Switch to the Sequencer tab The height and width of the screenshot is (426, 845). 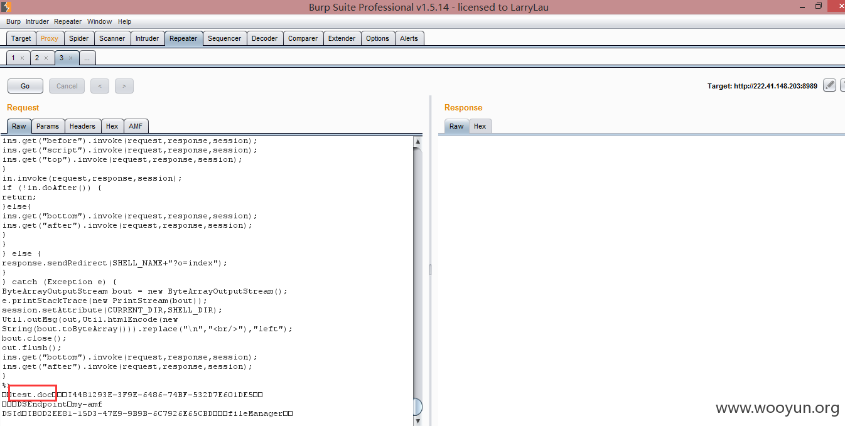pos(224,38)
